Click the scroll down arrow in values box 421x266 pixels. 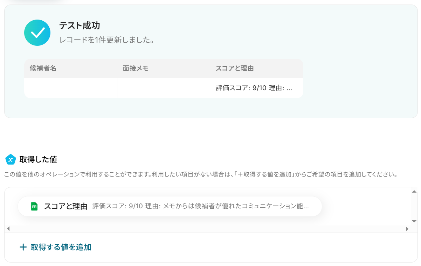414,221
